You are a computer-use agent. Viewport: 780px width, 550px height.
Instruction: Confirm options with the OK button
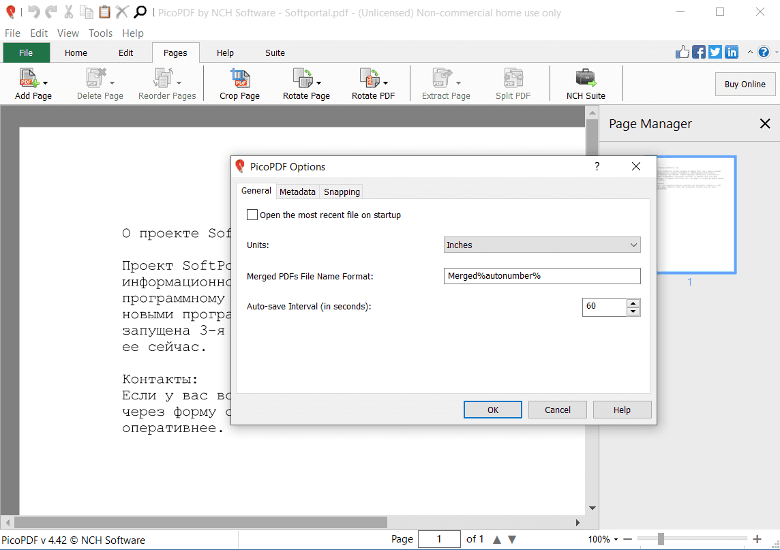coord(493,410)
